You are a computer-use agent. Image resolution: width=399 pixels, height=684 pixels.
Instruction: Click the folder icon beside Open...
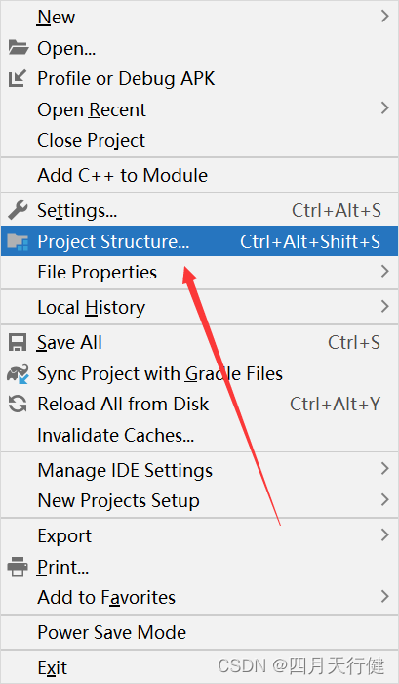point(19,48)
